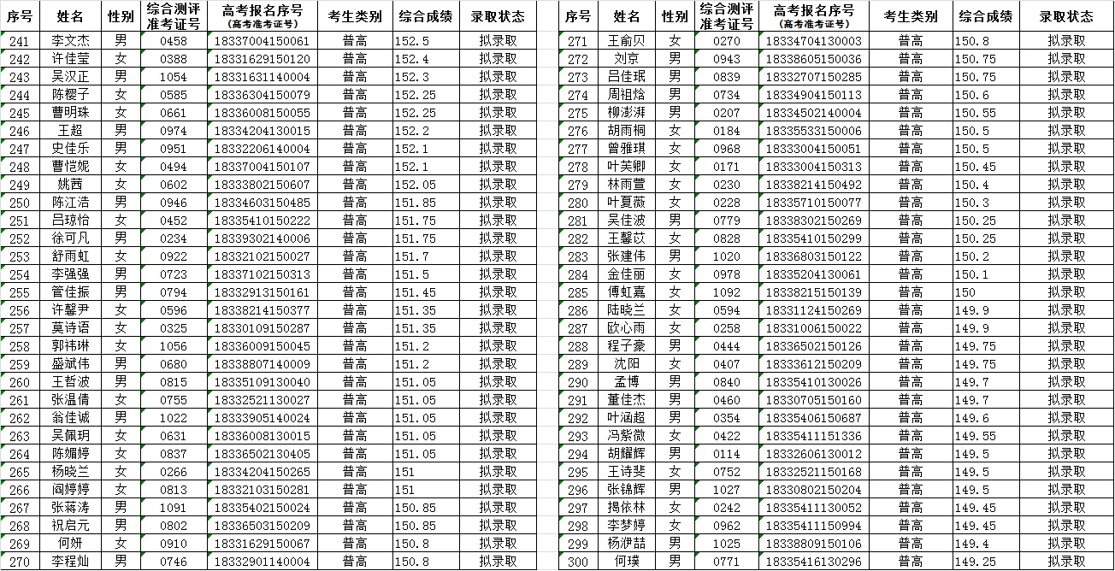Select the 性别 header in the right table
Image resolution: width=1115 pixels, height=571 pixels.
tap(675, 16)
